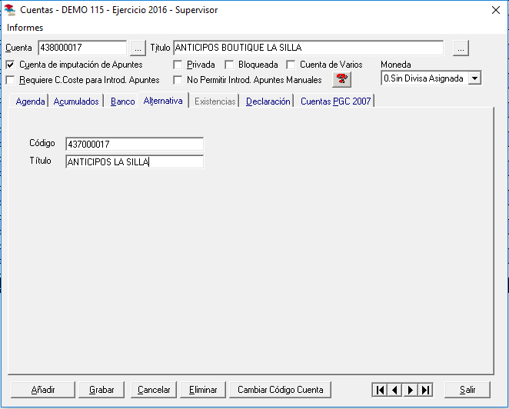This screenshot has height=409, width=509.
Task: Switch to the Acumulados tab
Action: 76,101
